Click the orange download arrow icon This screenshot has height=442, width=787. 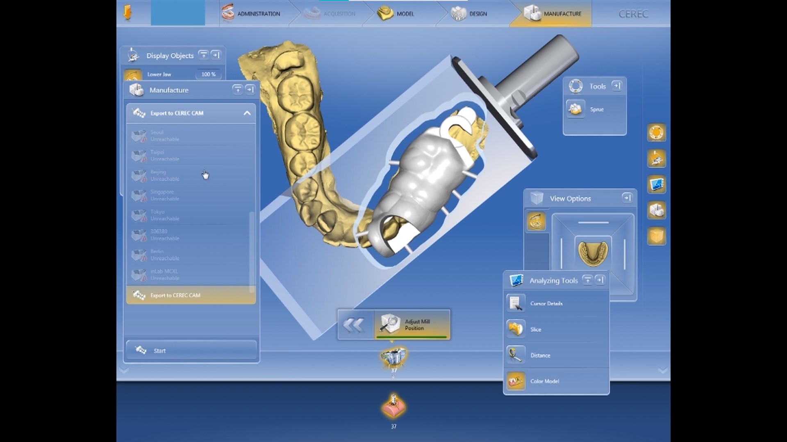coord(127,13)
